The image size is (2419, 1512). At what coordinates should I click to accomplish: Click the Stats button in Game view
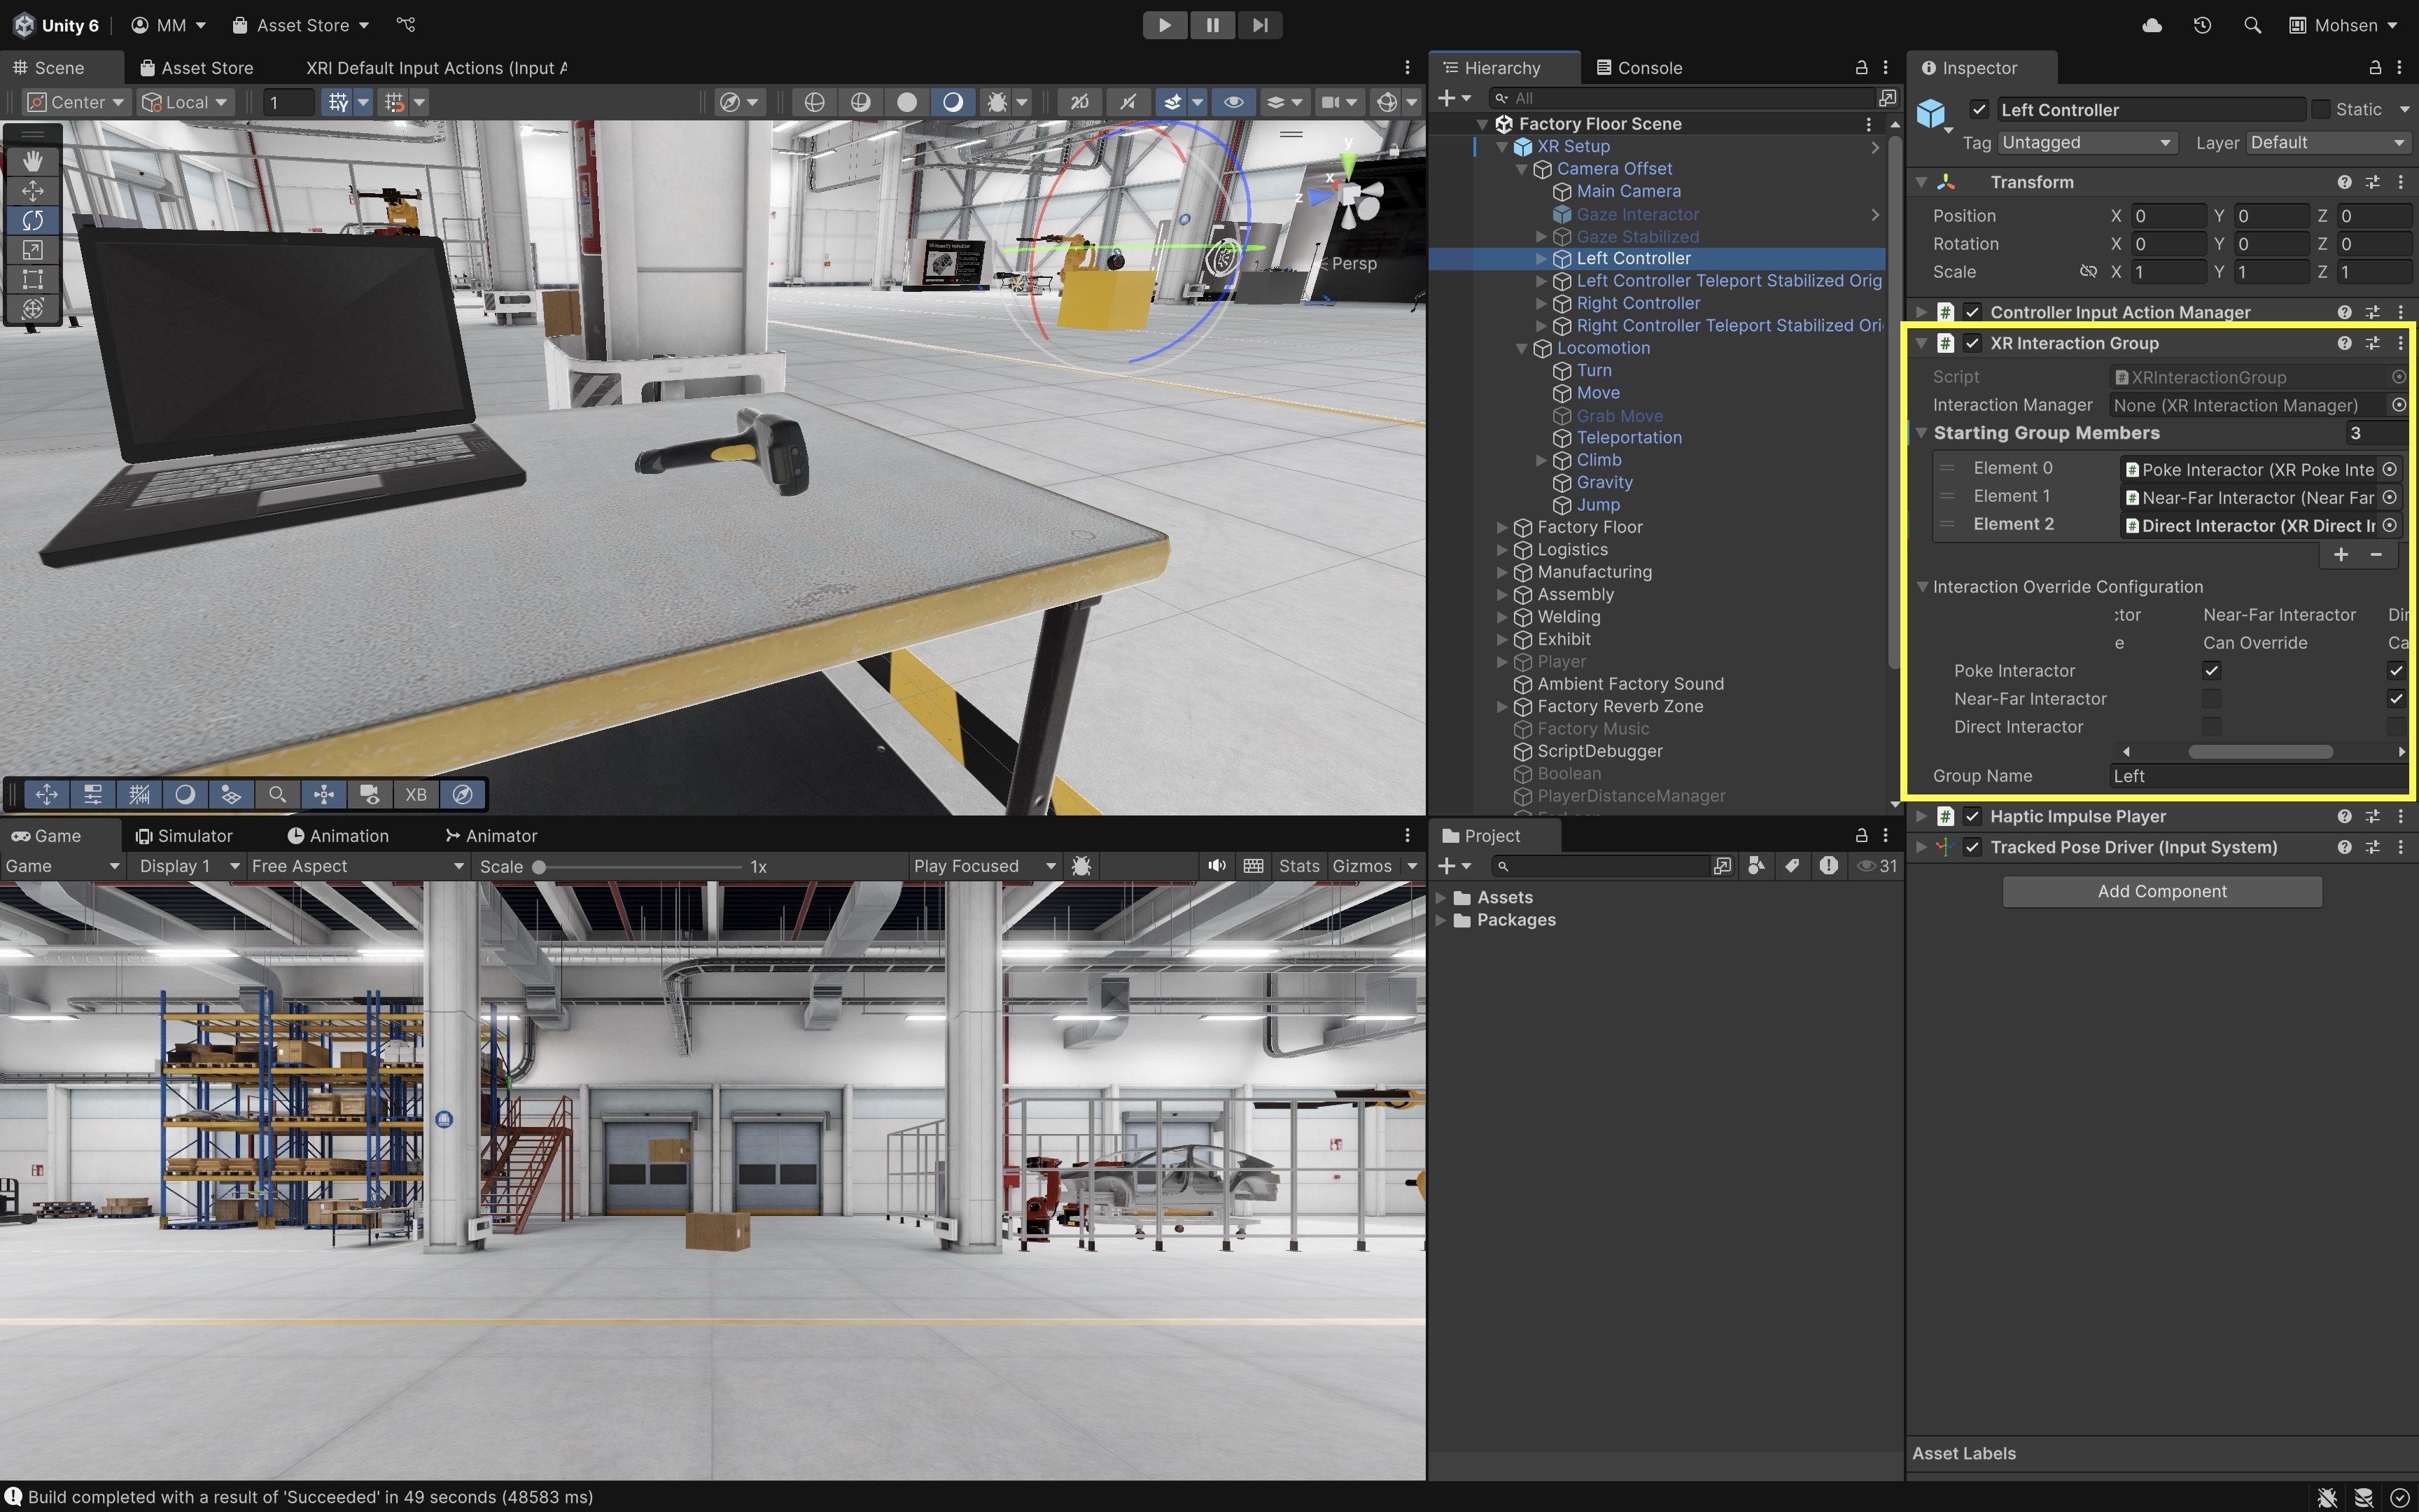(1298, 866)
